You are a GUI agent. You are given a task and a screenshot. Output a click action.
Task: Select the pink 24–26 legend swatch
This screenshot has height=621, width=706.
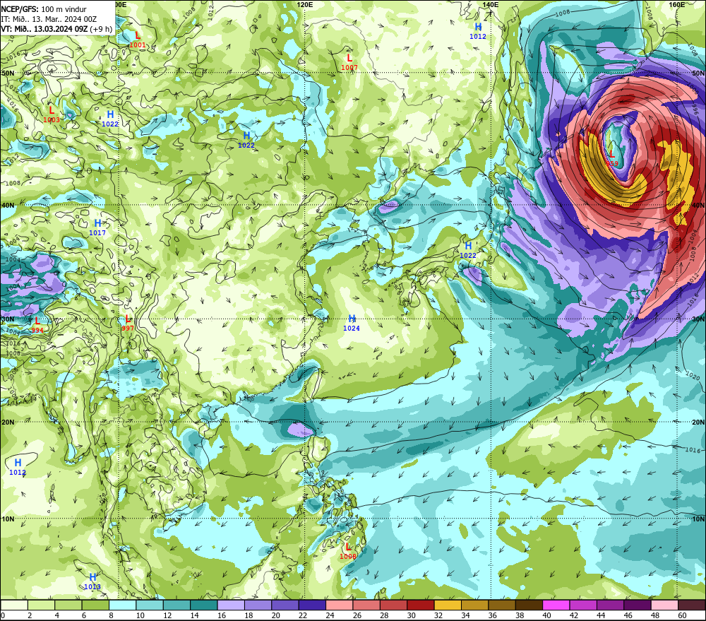click(x=339, y=605)
